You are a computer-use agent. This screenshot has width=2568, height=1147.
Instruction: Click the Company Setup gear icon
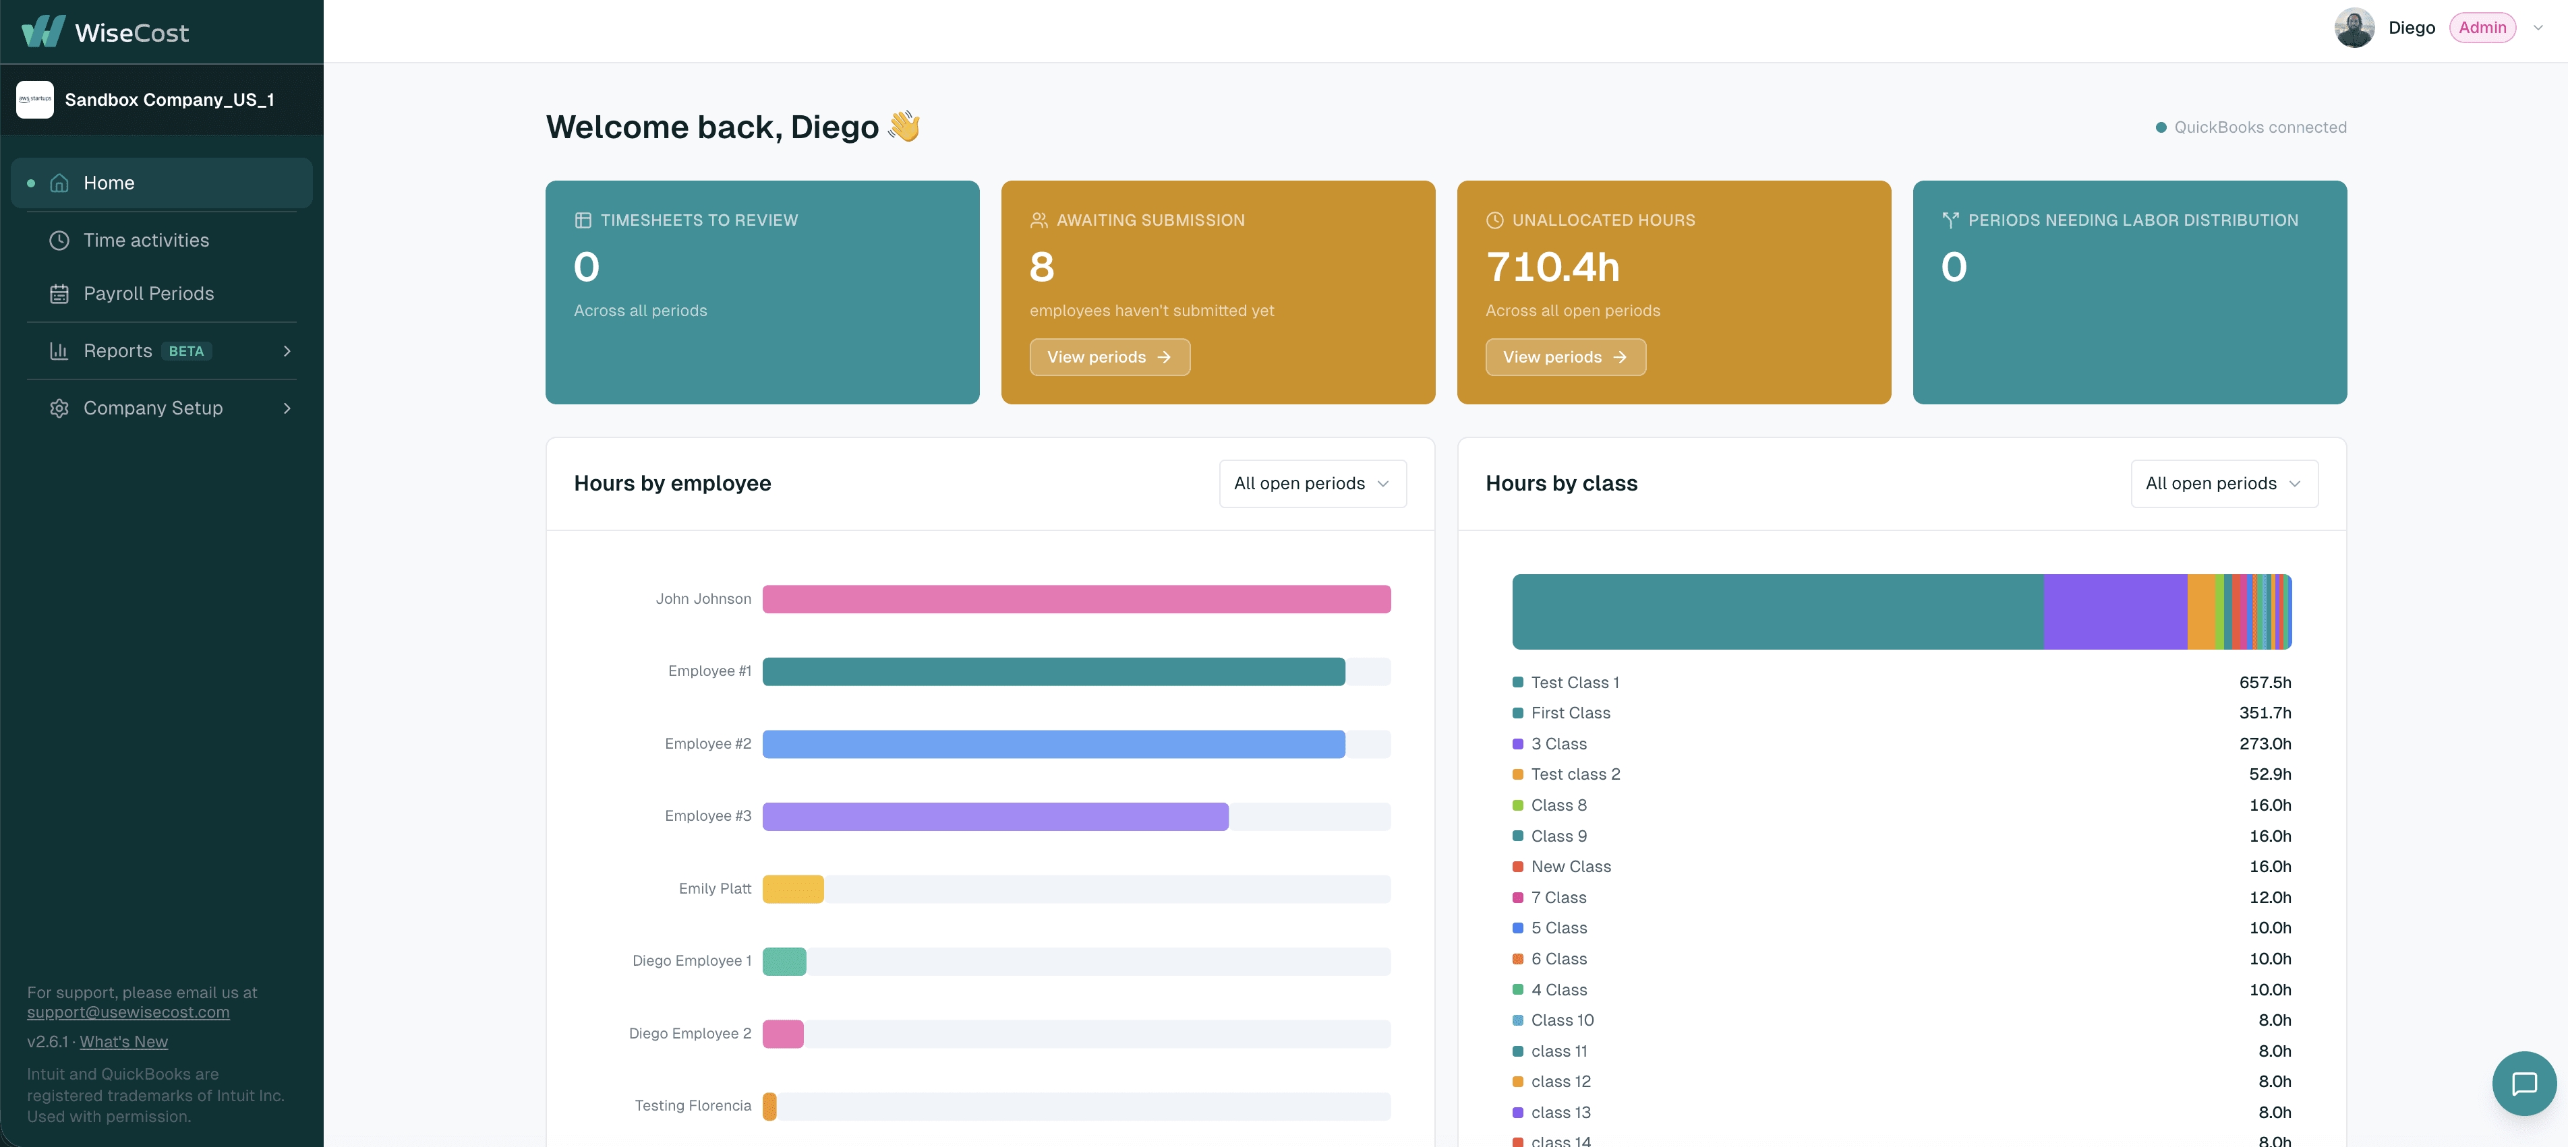[60, 408]
